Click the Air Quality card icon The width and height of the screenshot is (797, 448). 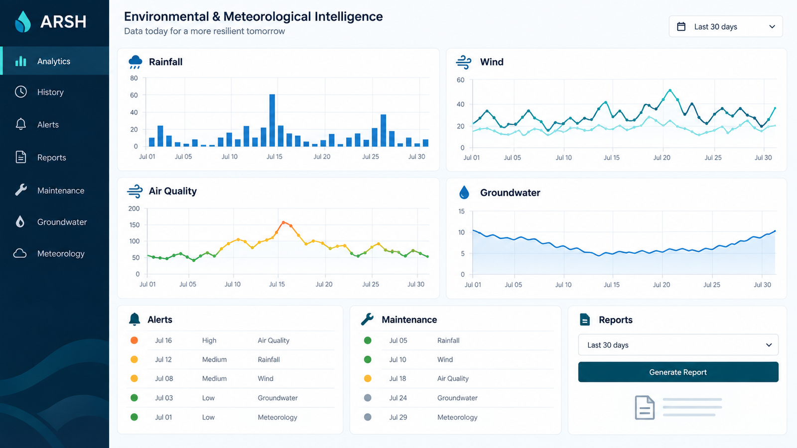135,191
